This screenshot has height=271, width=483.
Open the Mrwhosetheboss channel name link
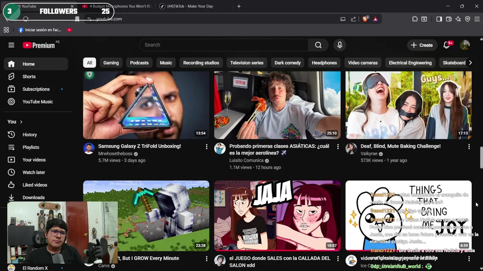[115, 154]
